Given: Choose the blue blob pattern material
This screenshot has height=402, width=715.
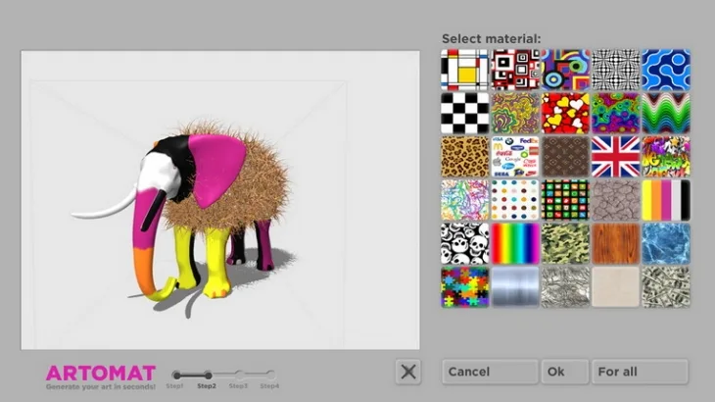Looking at the screenshot, I should click(666, 70).
